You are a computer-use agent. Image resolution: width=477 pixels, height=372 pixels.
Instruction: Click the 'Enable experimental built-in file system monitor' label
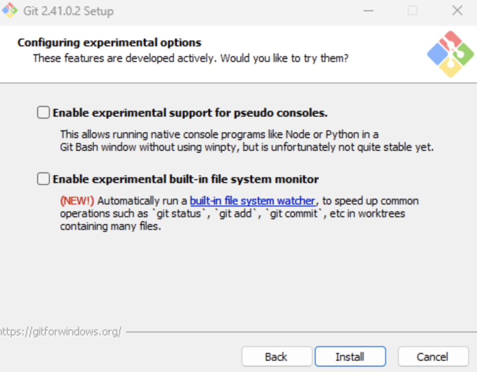(186, 179)
